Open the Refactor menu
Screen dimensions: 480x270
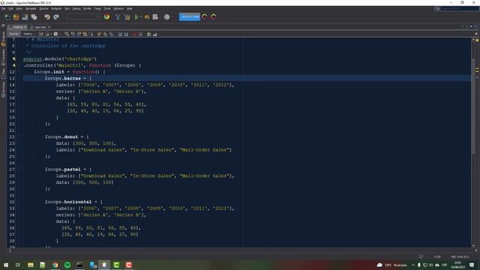(56, 8)
